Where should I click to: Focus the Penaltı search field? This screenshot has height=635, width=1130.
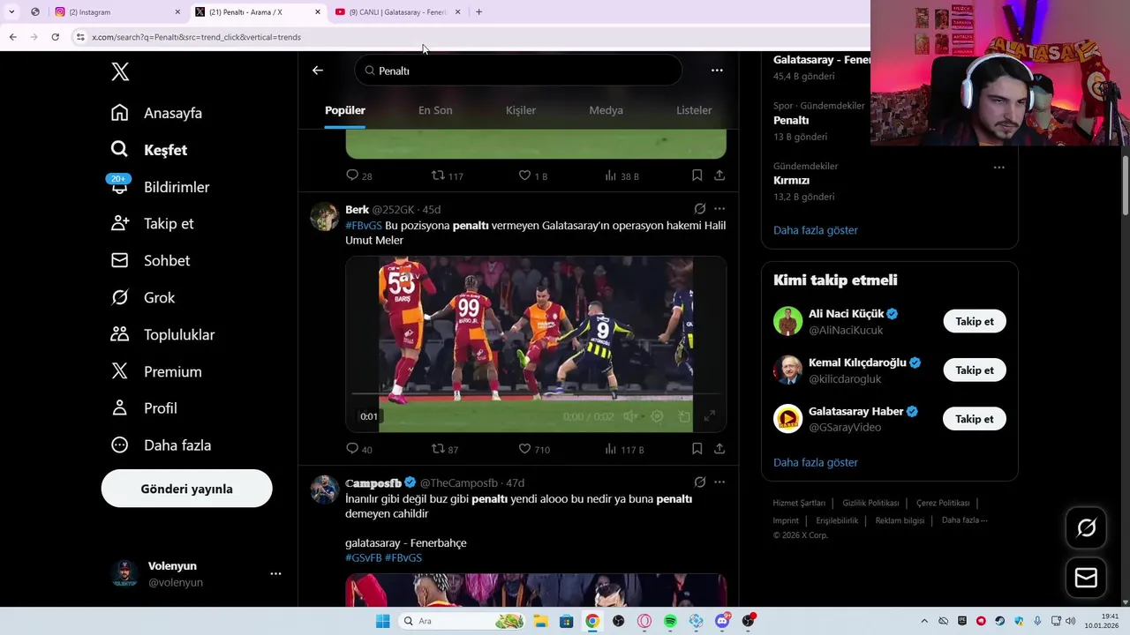coord(518,71)
